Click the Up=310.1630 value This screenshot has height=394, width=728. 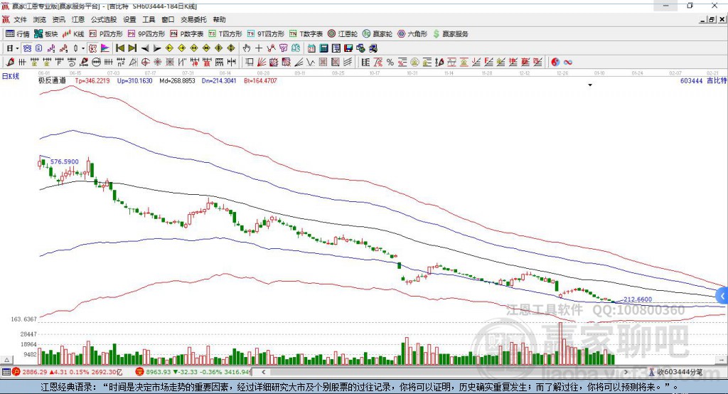pyautogui.click(x=134, y=81)
